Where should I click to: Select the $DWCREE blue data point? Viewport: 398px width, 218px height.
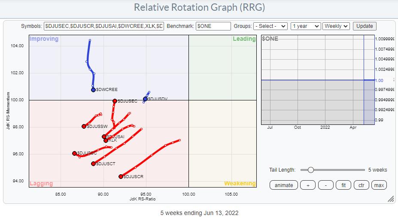coord(93,90)
